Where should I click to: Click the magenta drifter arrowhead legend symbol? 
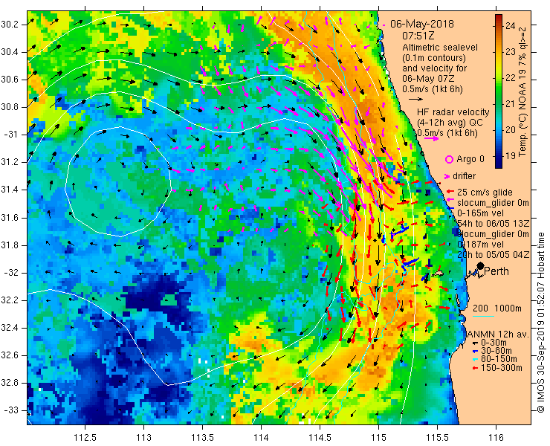click(447, 176)
